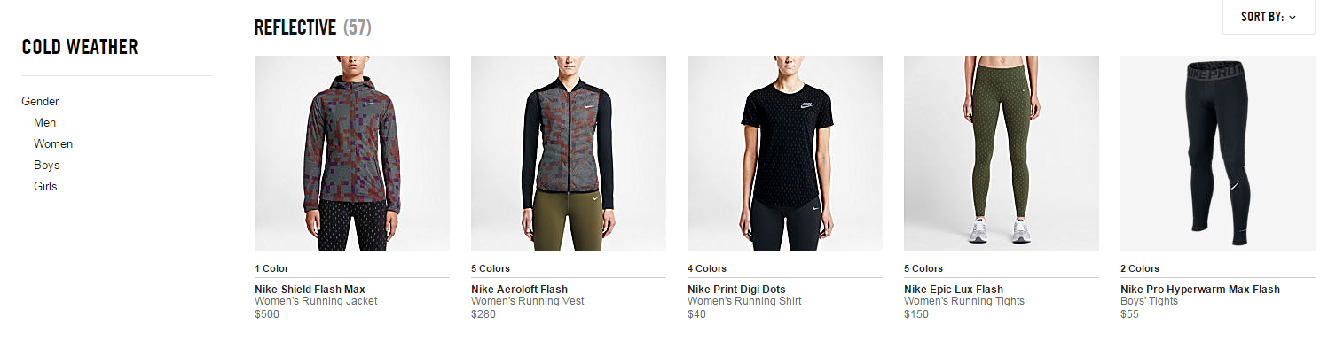
Task: Open the Sort By dropdown
Action: pyautogui.click(x=1269, y=17)
